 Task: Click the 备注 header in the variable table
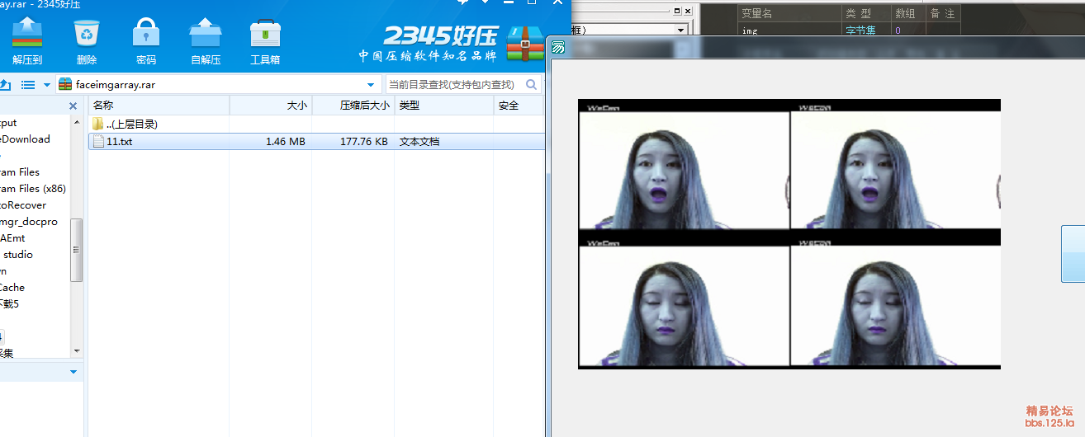point(942,14)
